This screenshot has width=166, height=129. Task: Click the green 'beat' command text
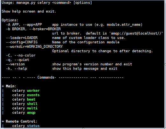point(31,99)
